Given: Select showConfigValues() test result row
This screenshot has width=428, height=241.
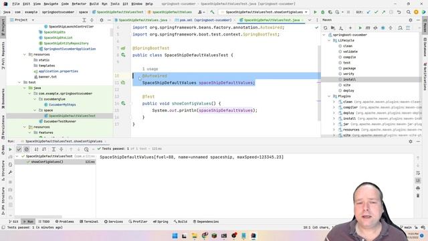Looking at the screenshot, I should (55, 162).
